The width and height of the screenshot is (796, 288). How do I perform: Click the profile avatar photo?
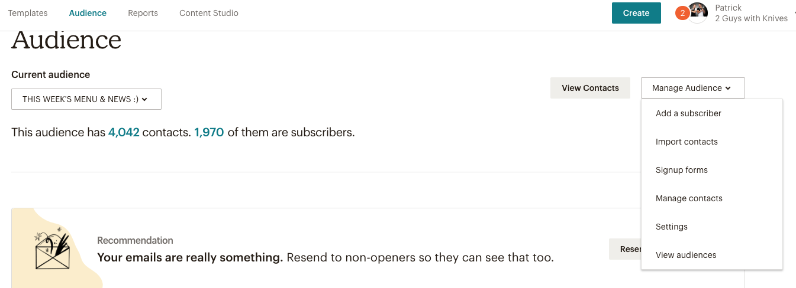(x=699, y=12)
